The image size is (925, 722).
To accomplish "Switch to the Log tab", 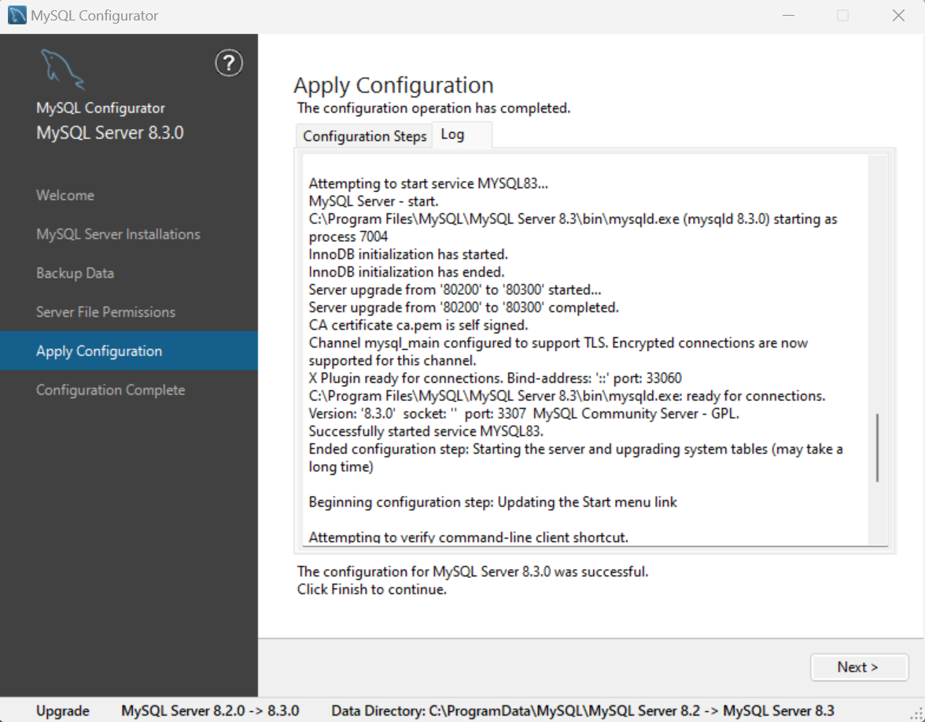I will 452,134.
